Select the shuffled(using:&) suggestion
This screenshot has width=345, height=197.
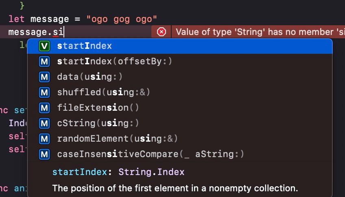pos(104,92)
